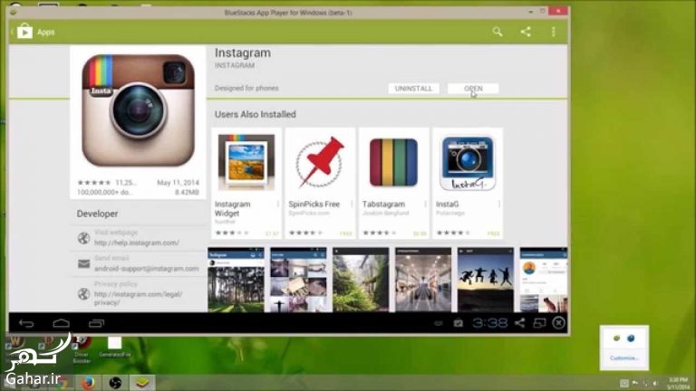Expand Instagram Widget card options menu
Screen dimensions: 696x391
coord(278,204)
